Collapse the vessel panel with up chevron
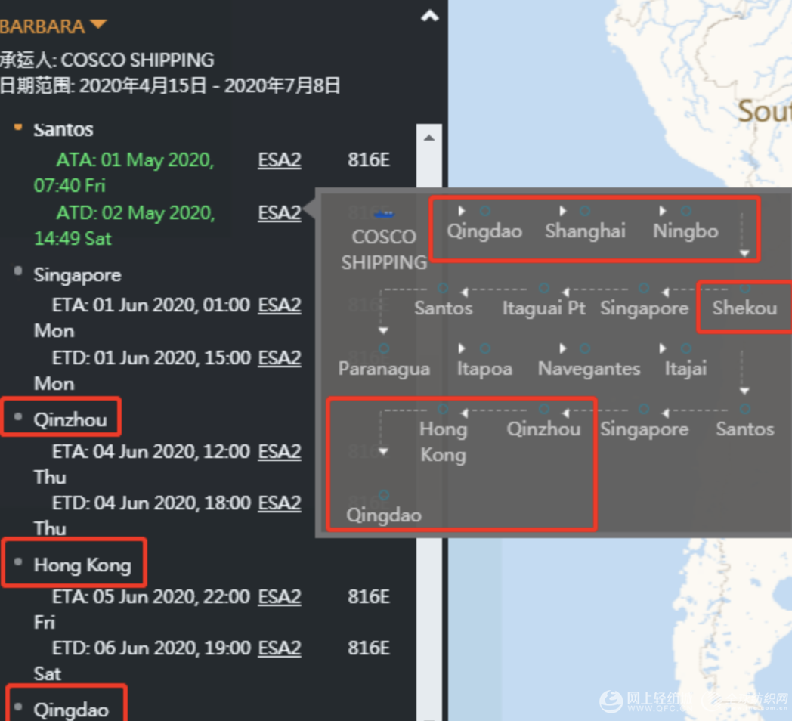The height and width of the screenshot is (721, 792). [x=429, y=16]
